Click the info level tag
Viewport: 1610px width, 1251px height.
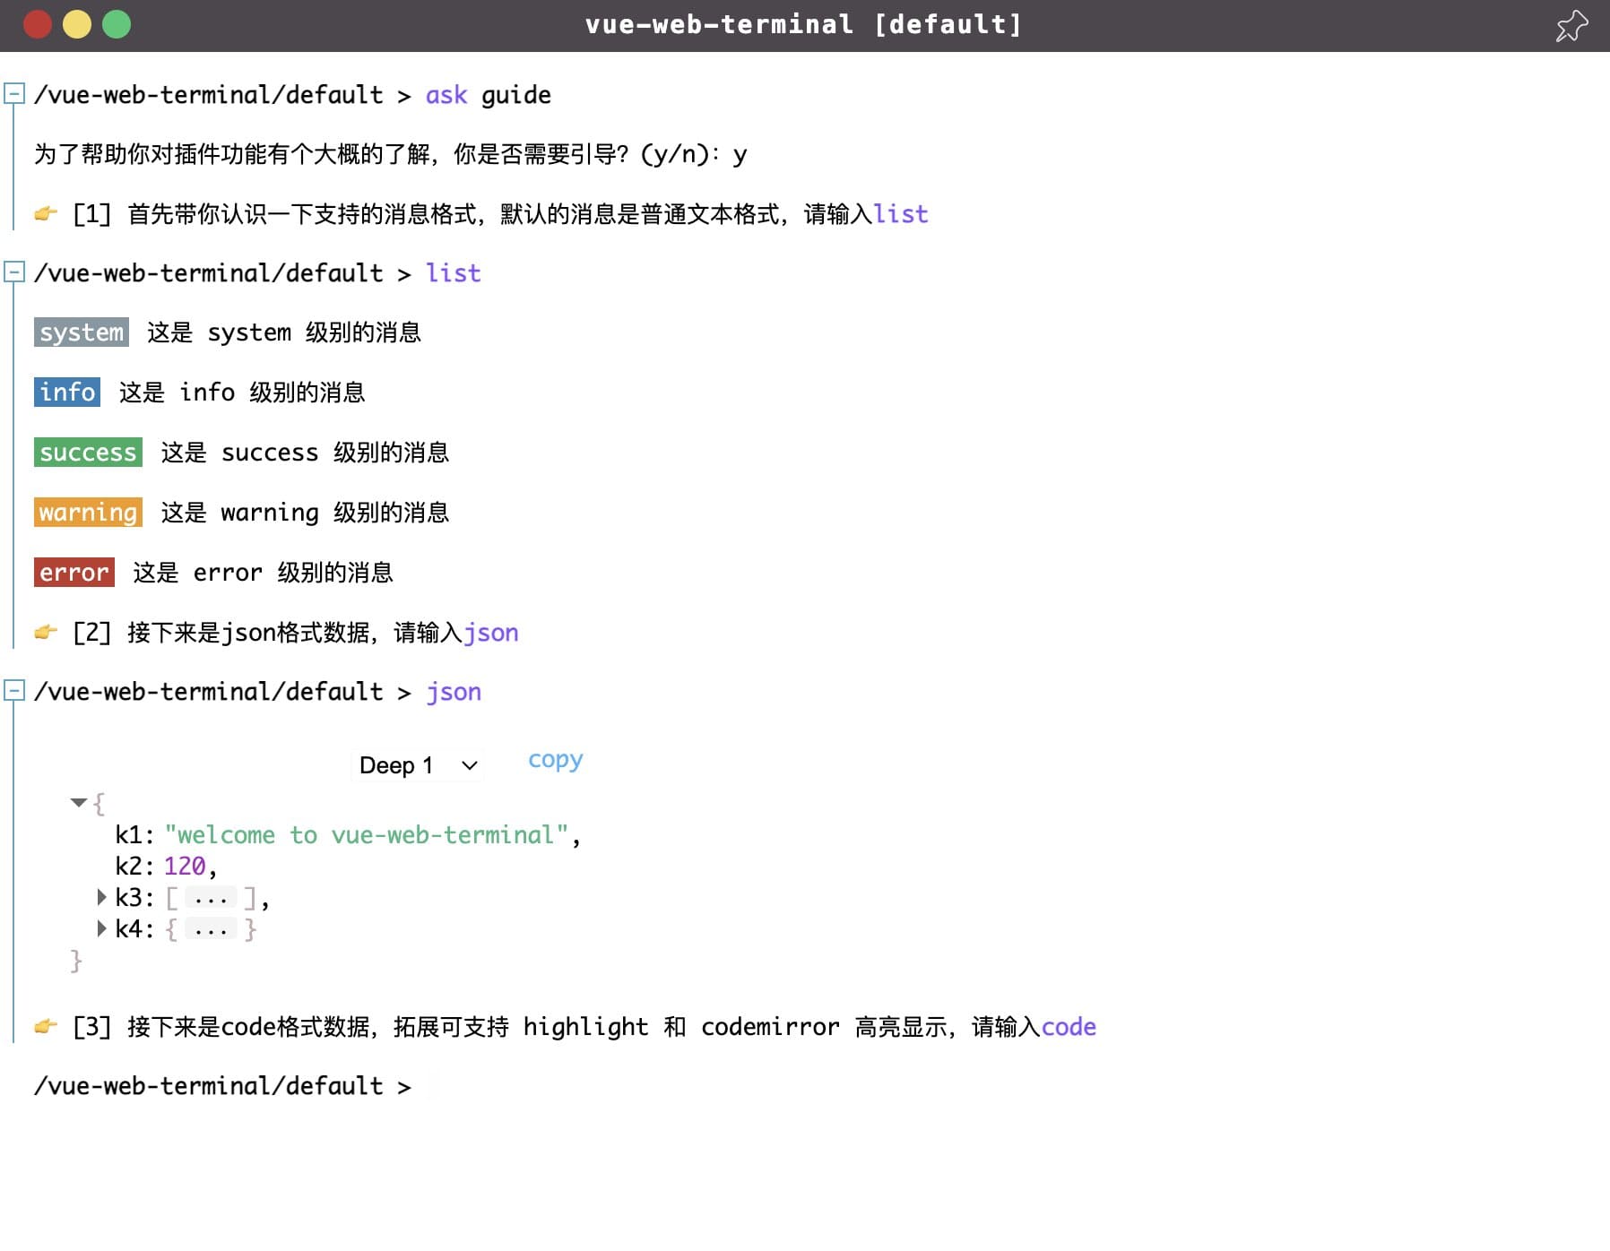pyautogui.click(x=67, y=392)
